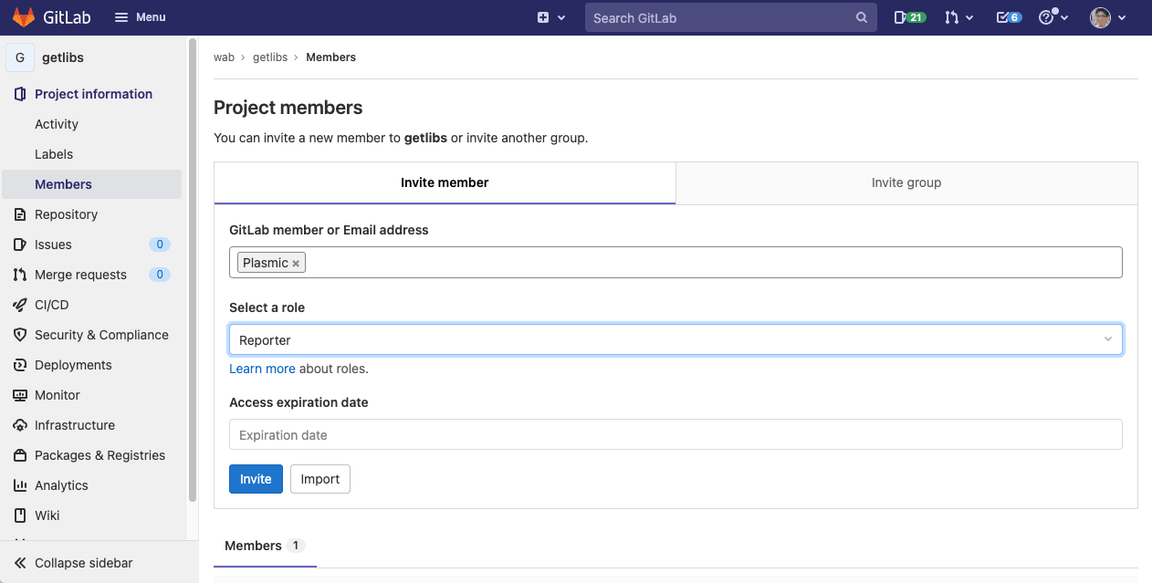Screen dimensions: 1152x583
Task: Select the Members 1 tab
Action: click(265, 546)
